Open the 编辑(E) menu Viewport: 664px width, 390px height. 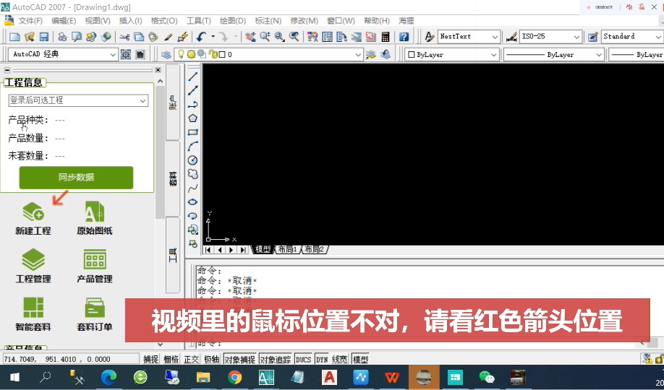pos(64,21)
